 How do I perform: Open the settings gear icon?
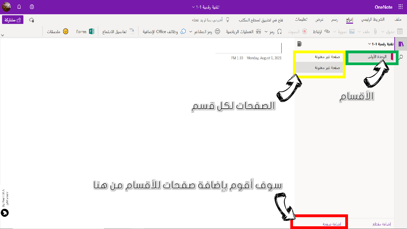coord(32,7)
